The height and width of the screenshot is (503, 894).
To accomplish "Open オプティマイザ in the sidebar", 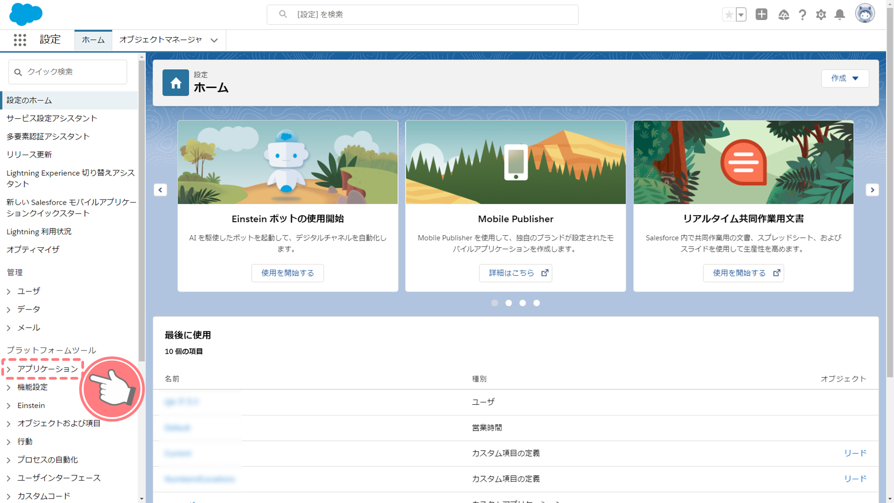I will tap(33, 249).
